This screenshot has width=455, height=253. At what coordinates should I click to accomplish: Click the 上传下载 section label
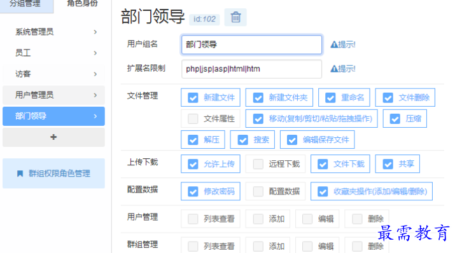coord(143,162)
